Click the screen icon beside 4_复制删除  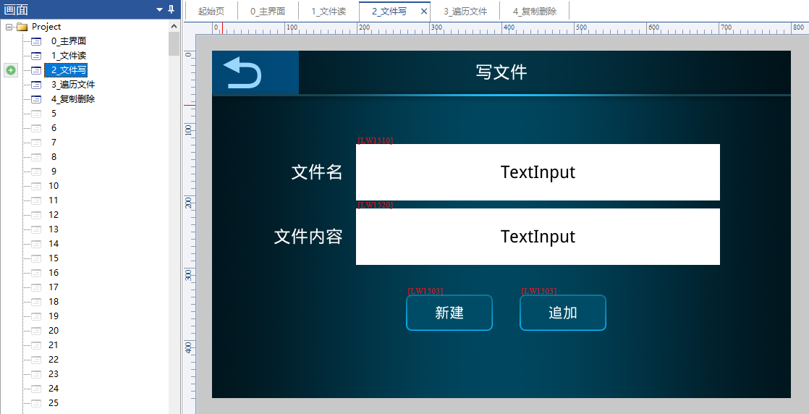point(36,99)
